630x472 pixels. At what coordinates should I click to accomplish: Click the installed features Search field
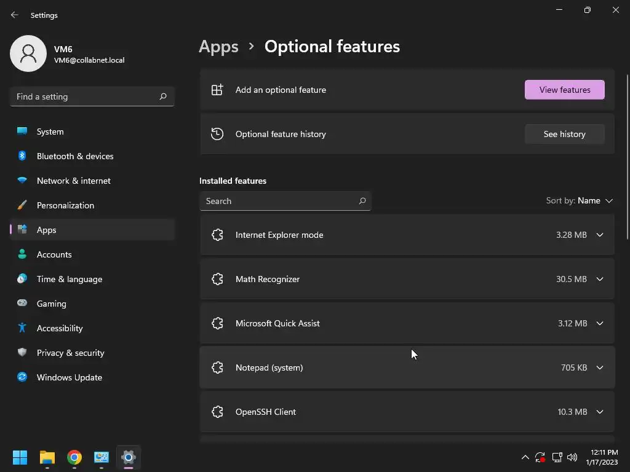tap(280, 201)
